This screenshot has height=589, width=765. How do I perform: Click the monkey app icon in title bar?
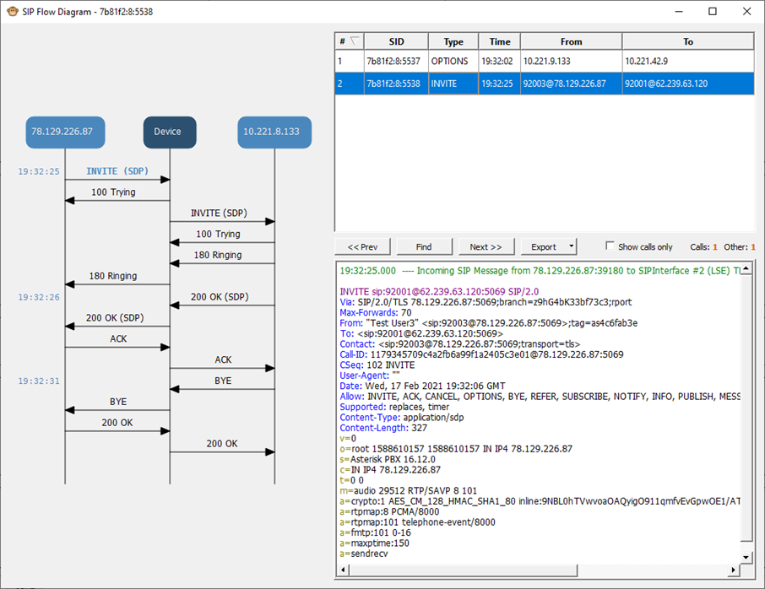click(12, 11)
